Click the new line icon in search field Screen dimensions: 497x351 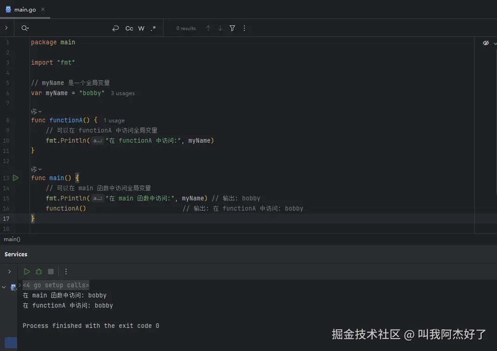pos(115,28)
